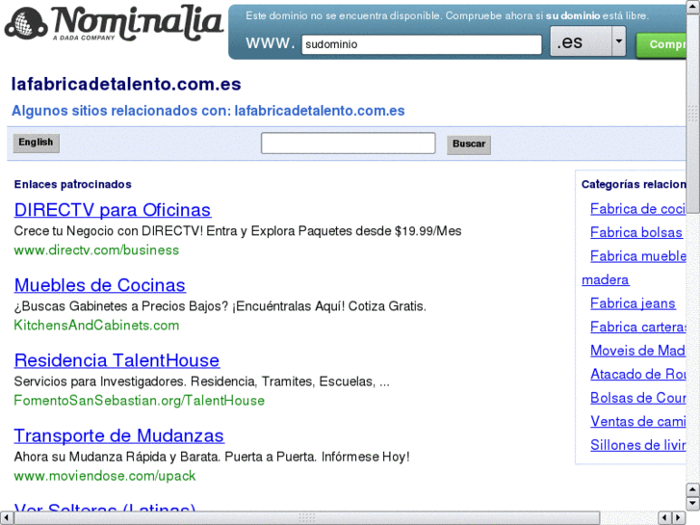This screenshot has height=525, width=700.
Task: Click the sudominio domain input field
Action: pos(422,44)
